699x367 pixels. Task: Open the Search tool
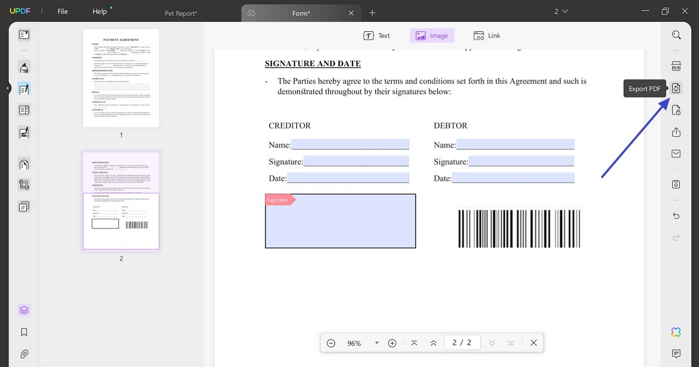click(x=676, y=34)
